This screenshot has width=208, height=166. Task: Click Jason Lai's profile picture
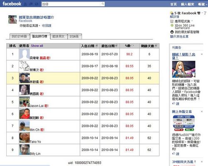pos(25,102)
